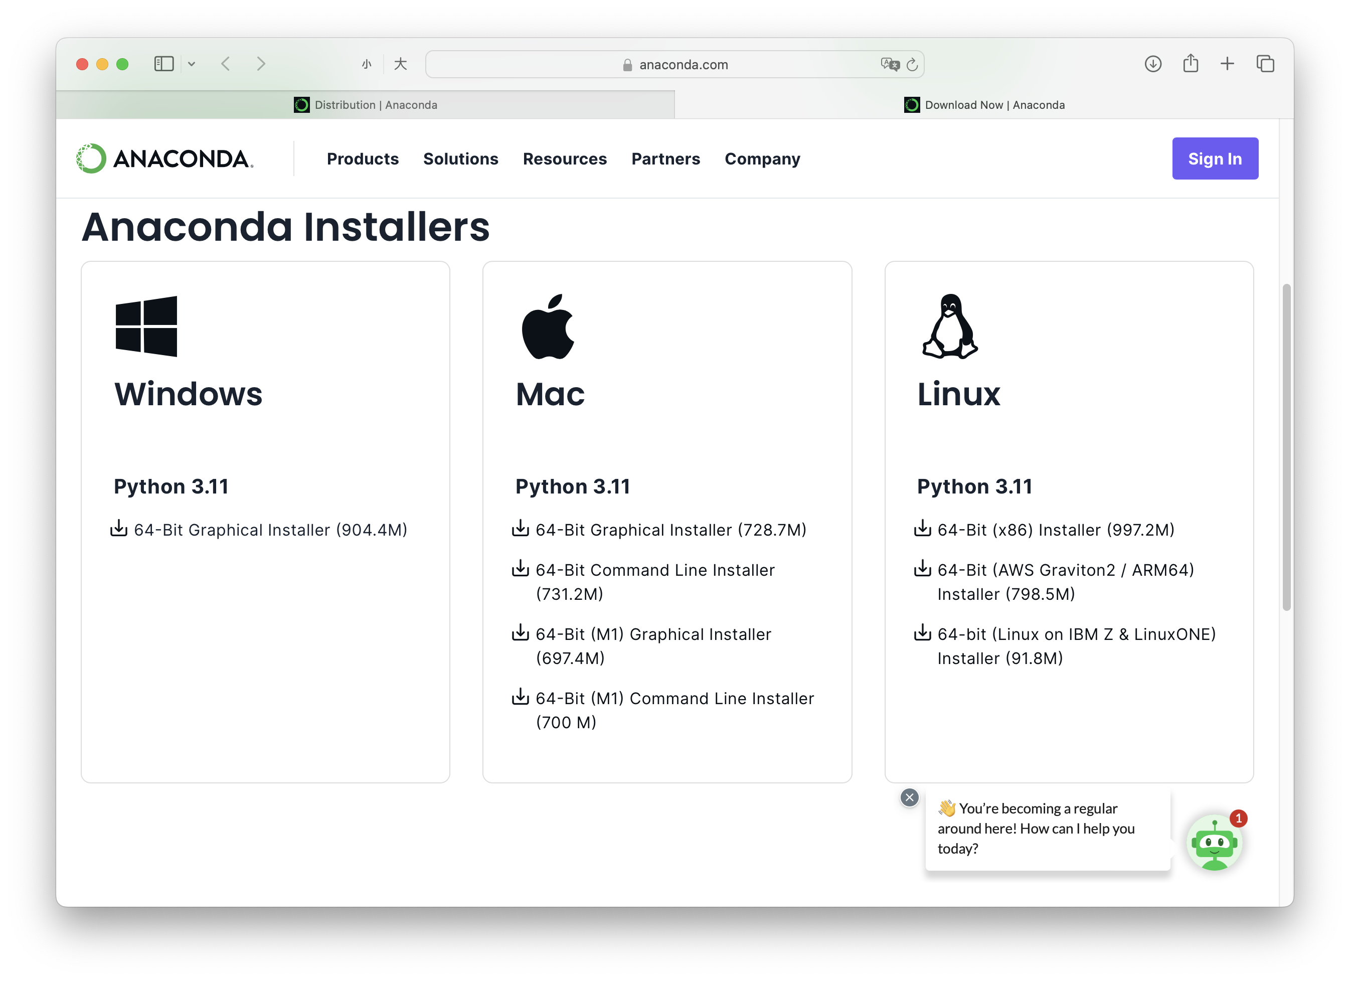Download 64-Bit (M1) Command Line Installer
This screenshot has height=981, width=1350.
(x=675, y=710)
